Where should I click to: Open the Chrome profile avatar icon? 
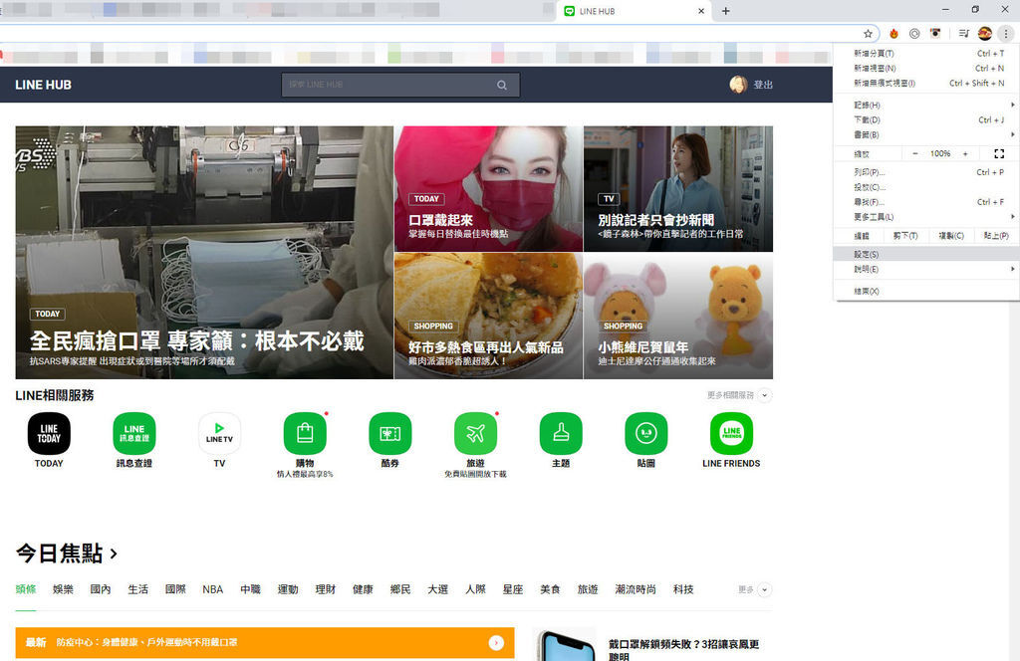click(985, 33)
